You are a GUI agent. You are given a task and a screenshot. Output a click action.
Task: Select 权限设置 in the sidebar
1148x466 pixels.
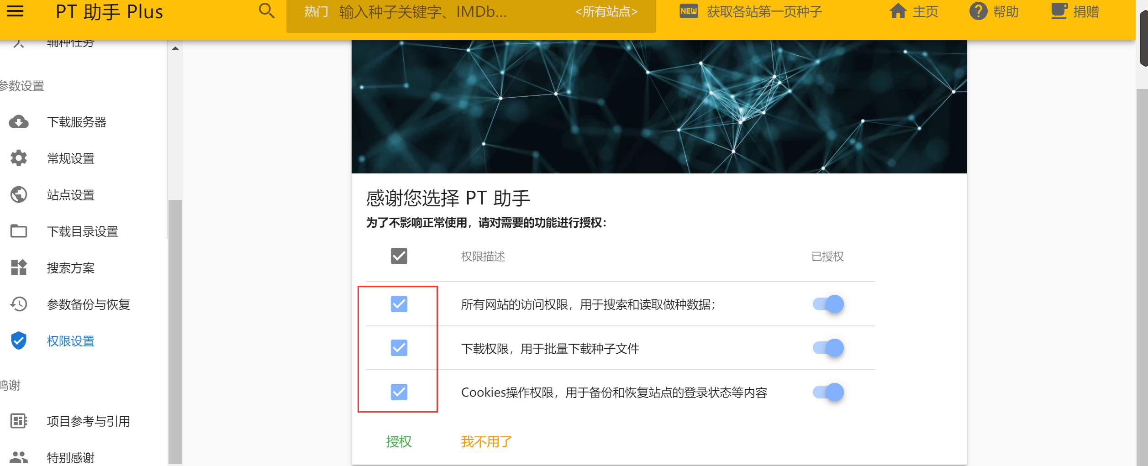[71, 341]
